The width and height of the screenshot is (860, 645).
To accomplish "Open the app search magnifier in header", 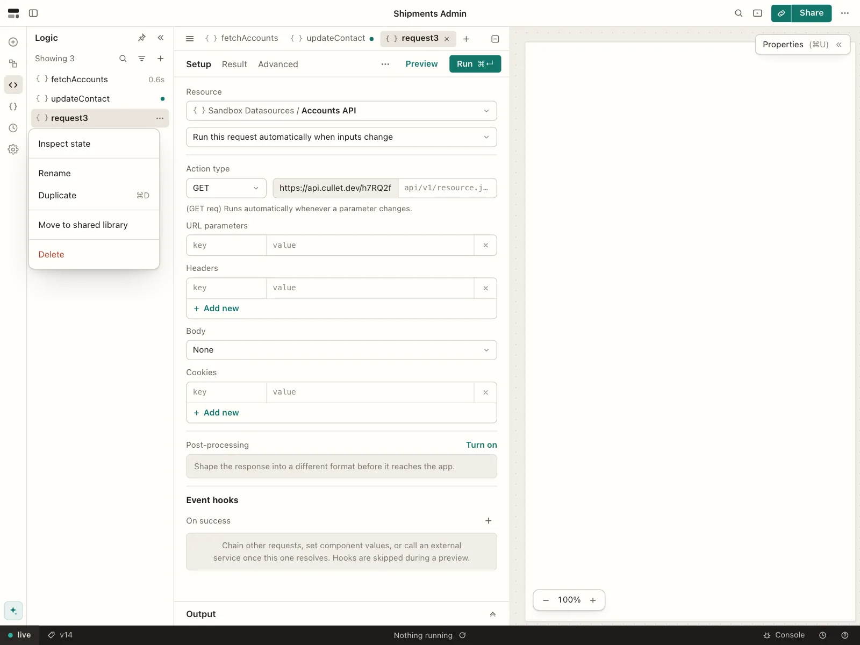I will tap(739, 13).
